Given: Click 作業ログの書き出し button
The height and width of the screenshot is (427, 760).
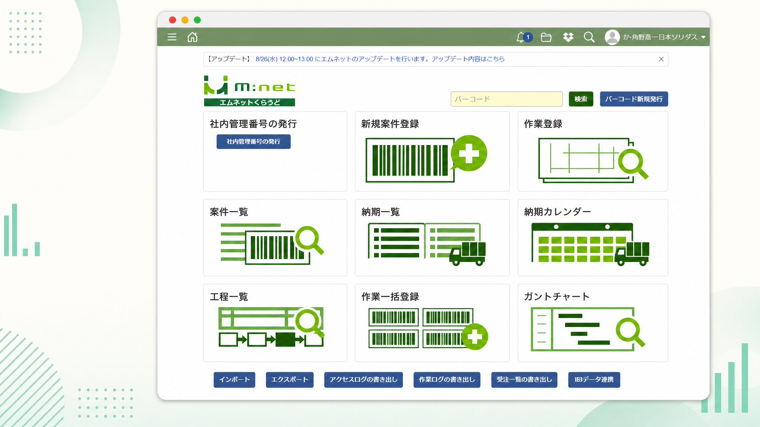Looking at the screenshot, I should click(x=447, y=380).
